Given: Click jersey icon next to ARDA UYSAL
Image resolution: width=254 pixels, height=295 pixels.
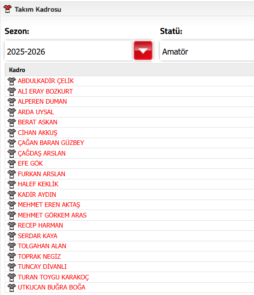Looking at the screenshot, I should click(11, 112).
